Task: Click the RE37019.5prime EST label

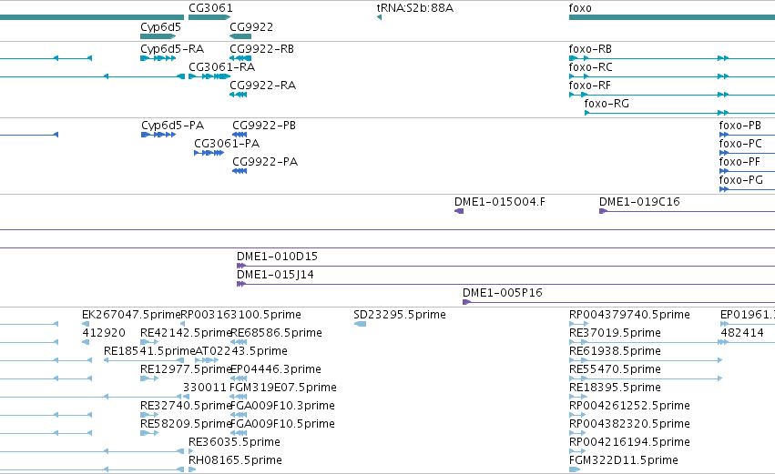Action: pos(615,333)
